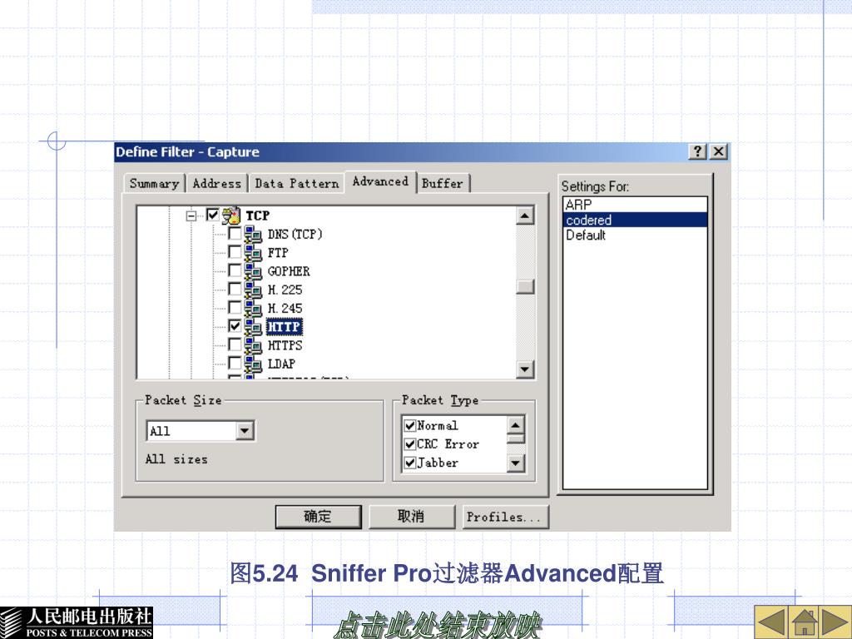
Task: Click the 取消 Cancel button
Action: (411, 517)
